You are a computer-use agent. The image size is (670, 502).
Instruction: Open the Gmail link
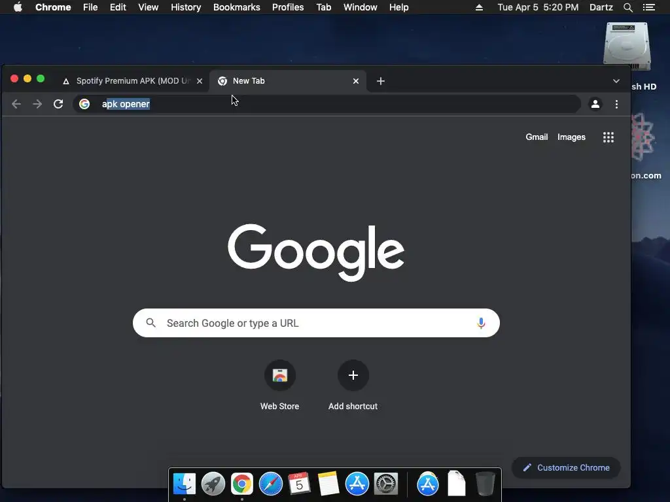537,137
